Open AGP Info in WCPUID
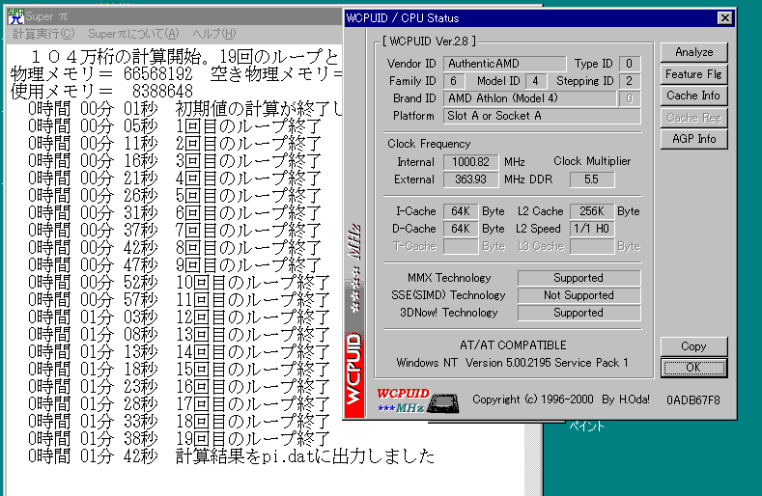This screenshot has height=496, width=762. click(x=694, y=139)
